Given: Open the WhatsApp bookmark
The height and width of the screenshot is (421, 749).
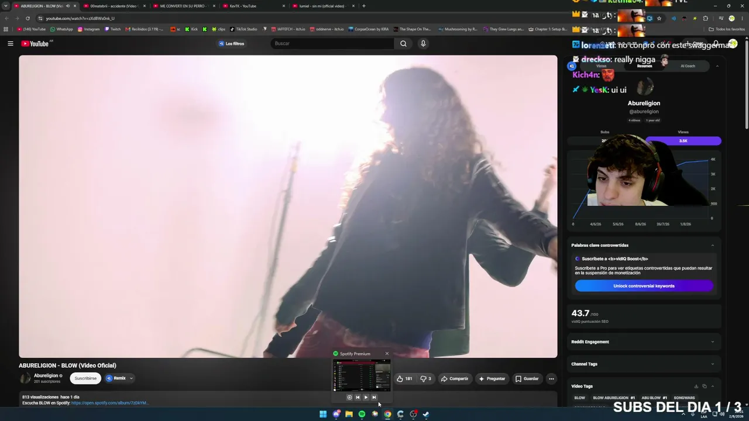Looking at the screenshot, I should (61, 29).
